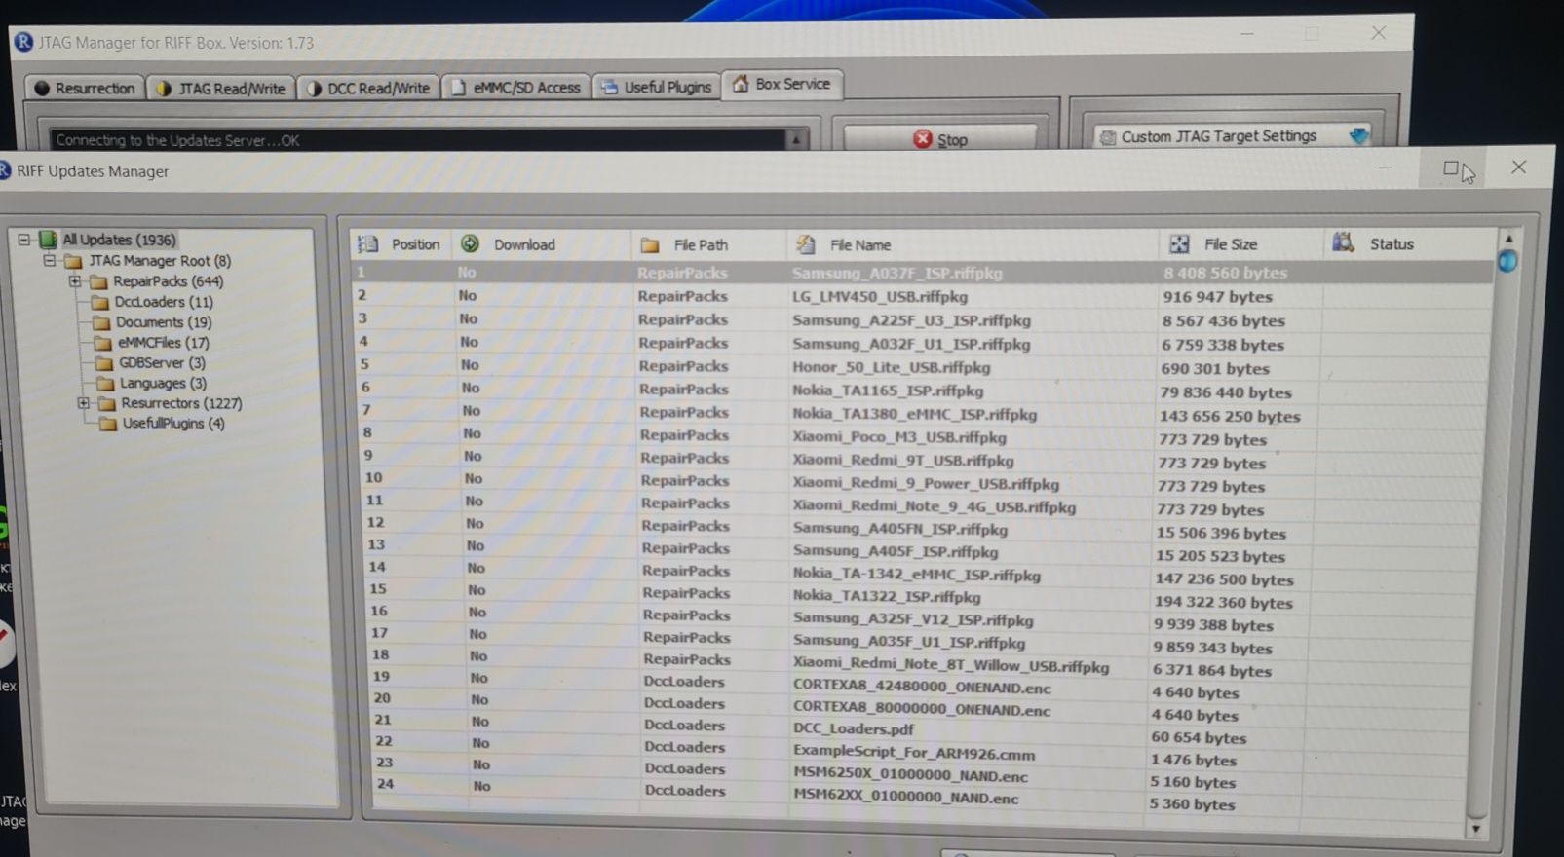
Task: Click the Position column list icon
Action: [368, 244]
